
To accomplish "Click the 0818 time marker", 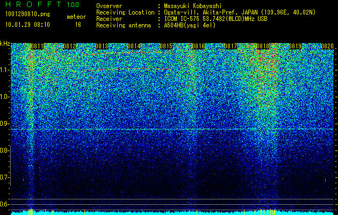I will tap(263, 46).
